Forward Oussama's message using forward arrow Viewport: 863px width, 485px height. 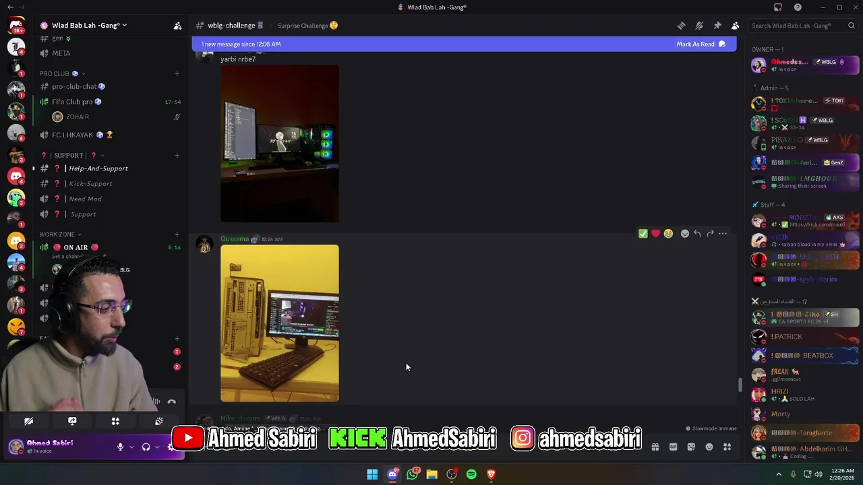[x=710, y=234]
